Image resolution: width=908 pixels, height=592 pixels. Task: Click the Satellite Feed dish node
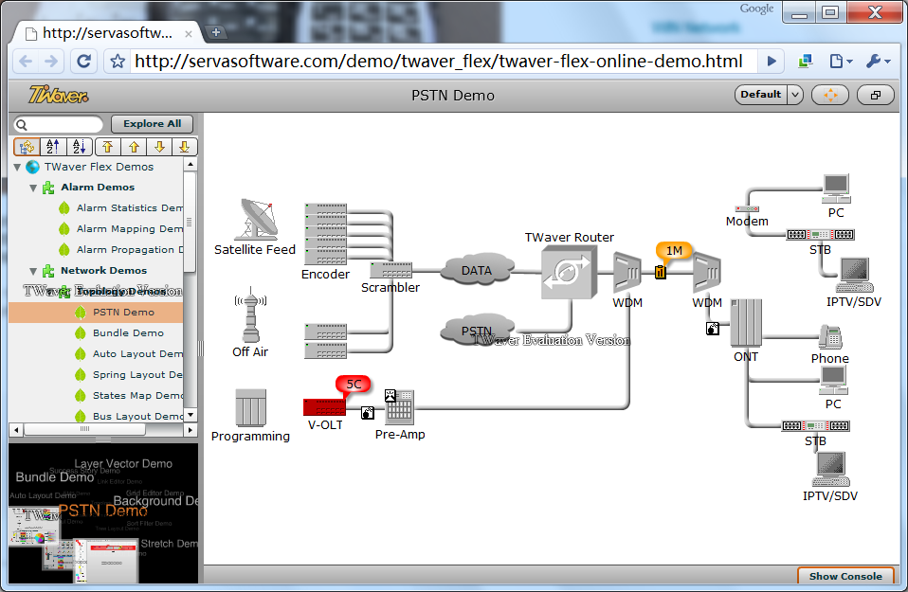[x=256, y=219]
